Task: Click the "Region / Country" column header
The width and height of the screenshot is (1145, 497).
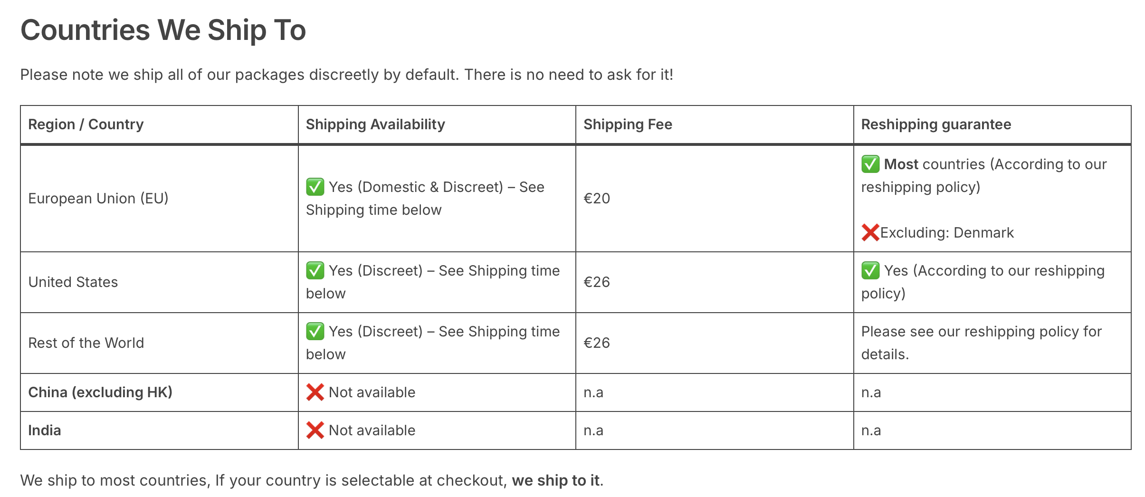Action: click(x=86, y=124)
